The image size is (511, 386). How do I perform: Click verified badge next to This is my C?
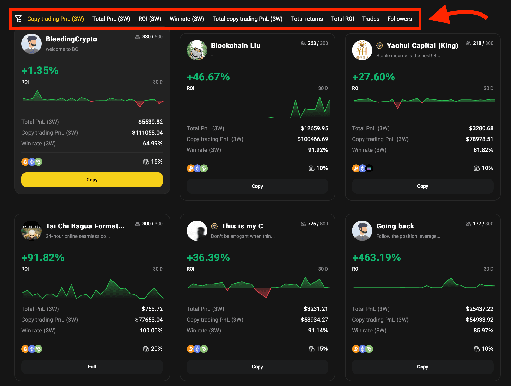[x=214, y=226]
